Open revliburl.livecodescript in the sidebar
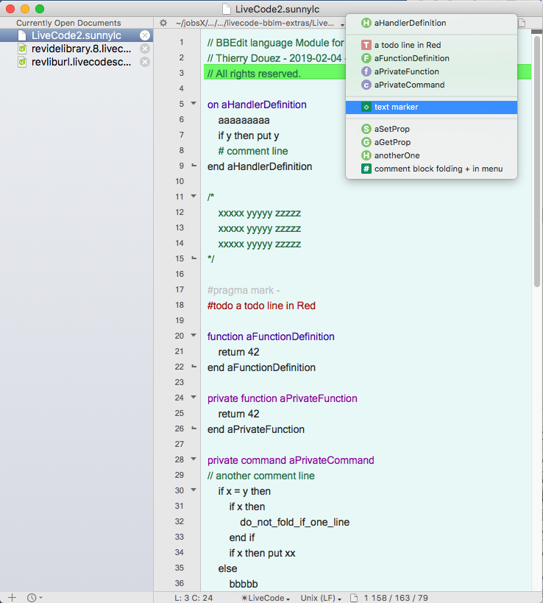 tap(81, 62)
